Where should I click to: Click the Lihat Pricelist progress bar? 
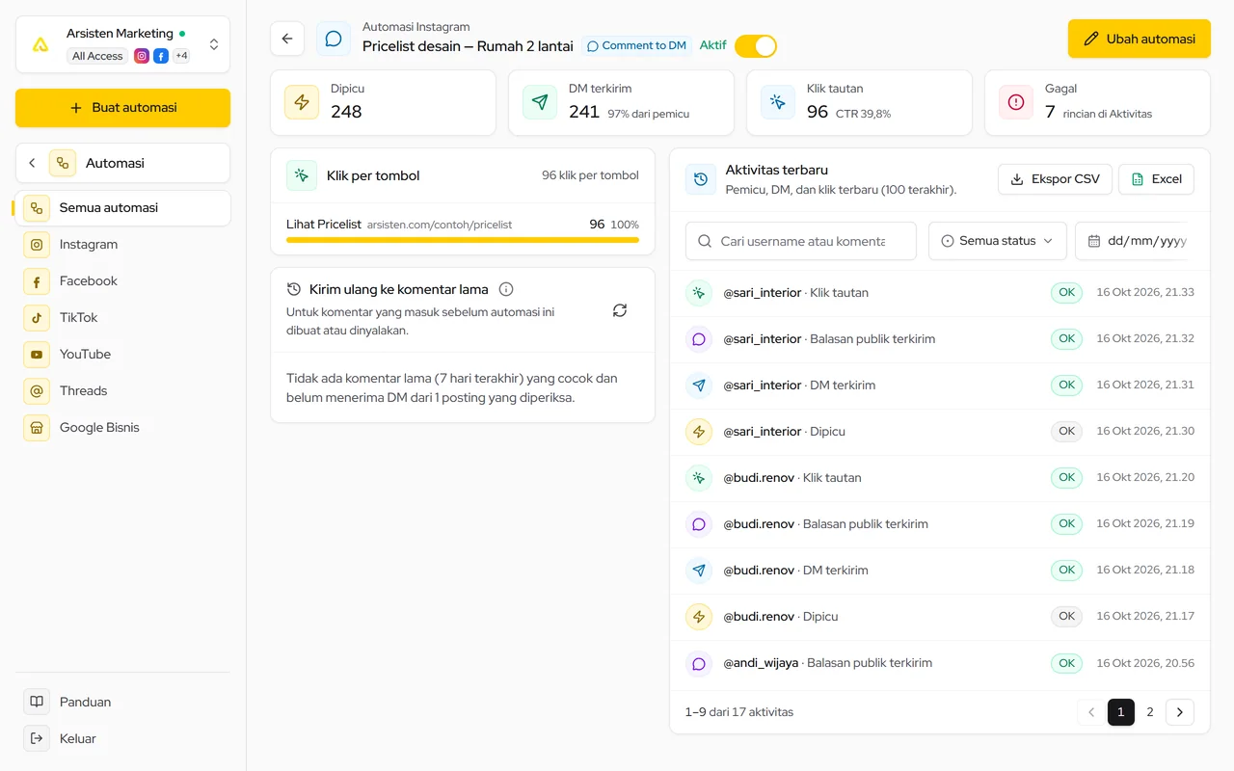tap(463, 239)
